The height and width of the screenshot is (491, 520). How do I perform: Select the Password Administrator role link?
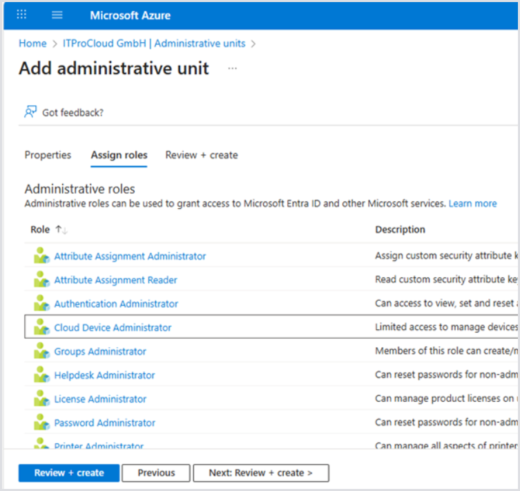tap(104, 423)
